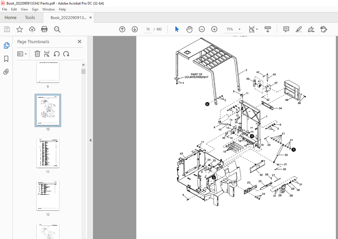This screenshot has width=338, height=239.
Task: Open the Share or send file tool
Action: tap(324, 29)
